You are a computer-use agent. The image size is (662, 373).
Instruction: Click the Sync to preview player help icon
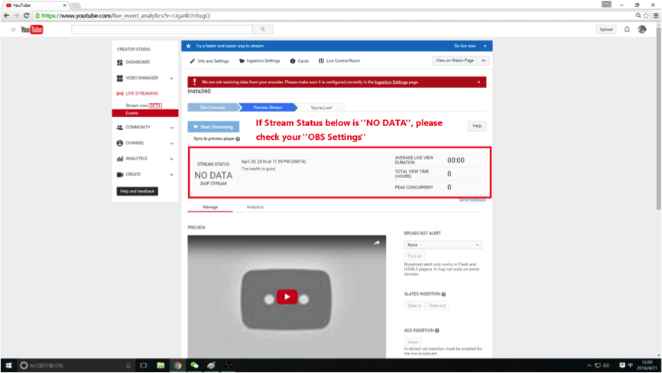tap(238, 139)
